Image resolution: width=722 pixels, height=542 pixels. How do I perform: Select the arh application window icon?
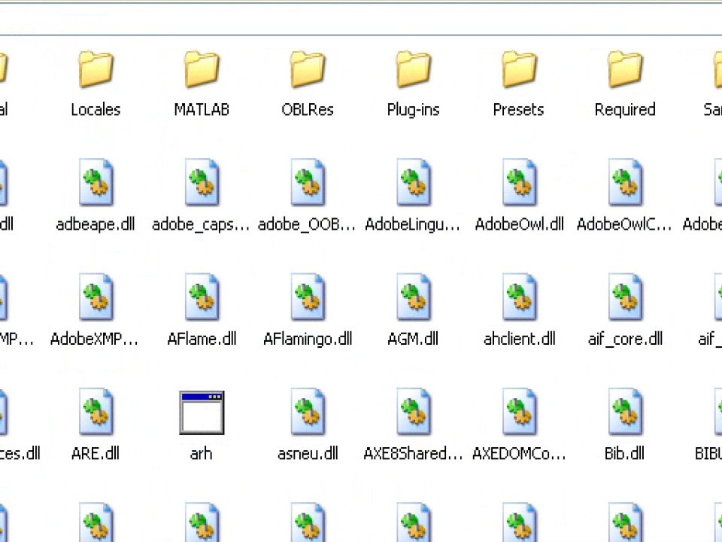coord(202,413)
